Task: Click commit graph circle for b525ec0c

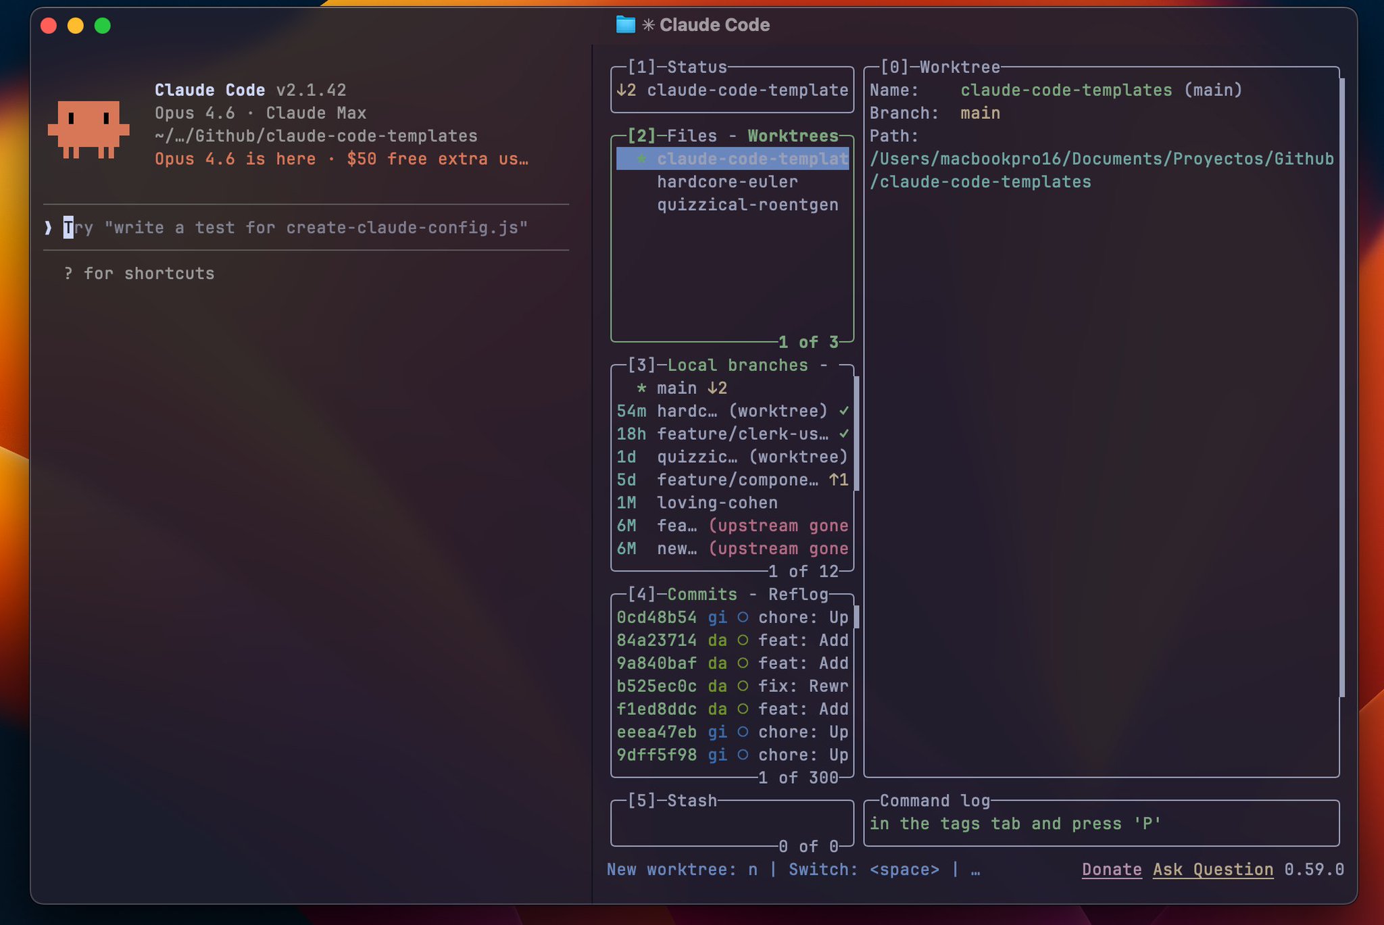Action: click(743, 686)
